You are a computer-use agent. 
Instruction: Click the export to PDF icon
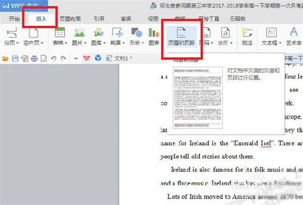click(x=25, y=58)
